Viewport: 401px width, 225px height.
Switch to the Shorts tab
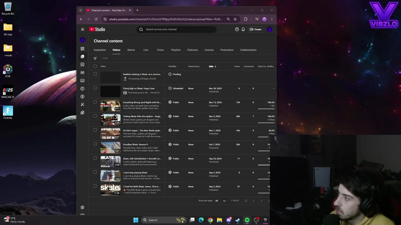[x=131, y=50]
